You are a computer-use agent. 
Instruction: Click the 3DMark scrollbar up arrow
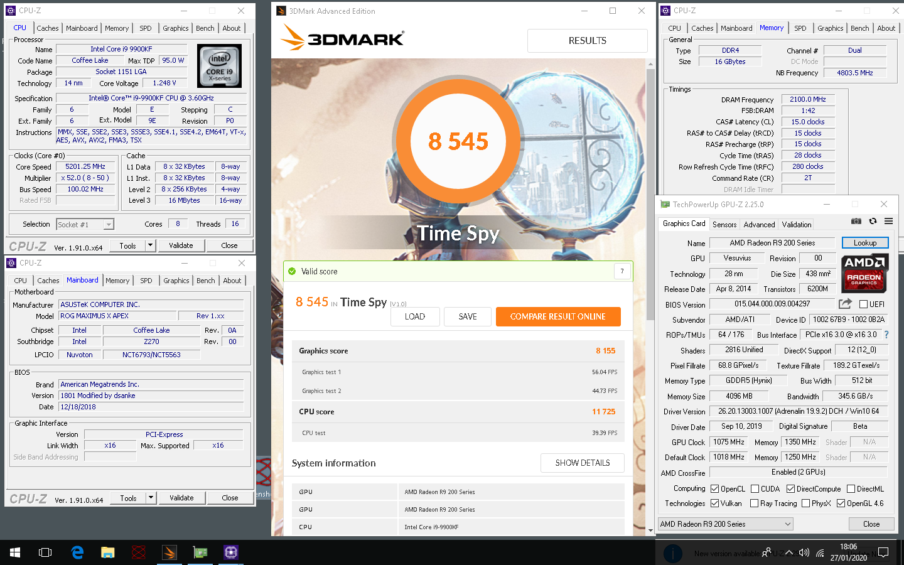[x=650, y=63]
